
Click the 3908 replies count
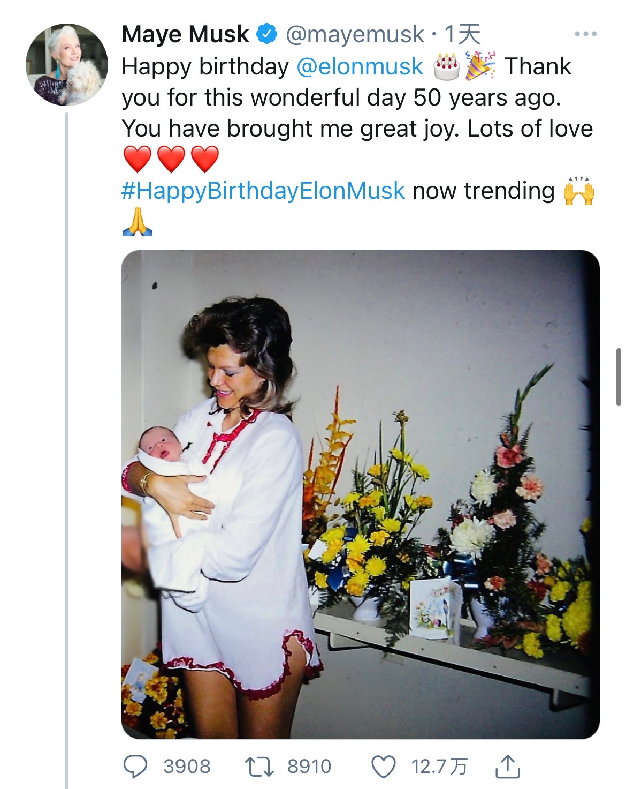point(187,766)
